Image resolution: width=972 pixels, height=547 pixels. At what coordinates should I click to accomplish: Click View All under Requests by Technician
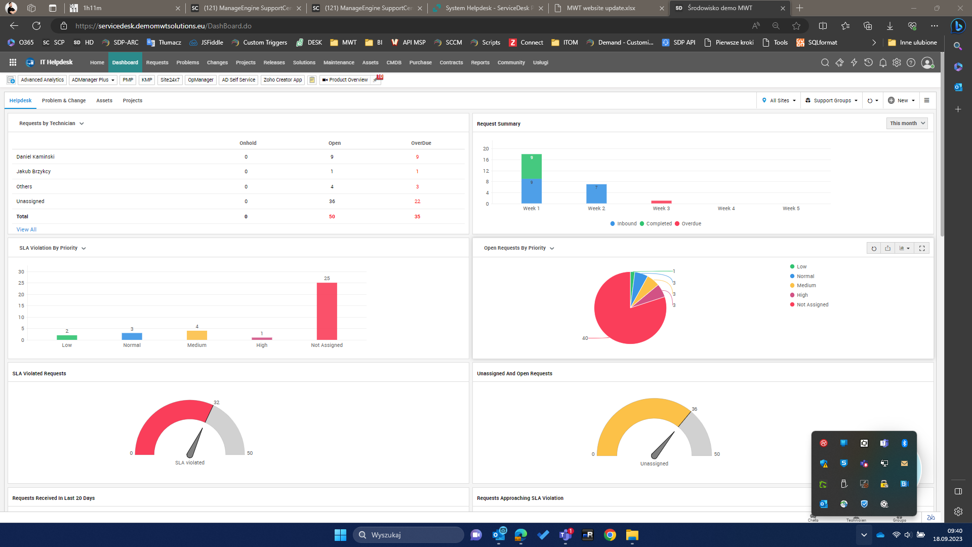coord(26,229)
